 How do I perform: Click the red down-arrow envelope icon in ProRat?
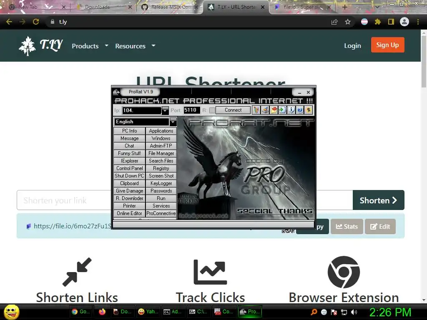pyautogui.click(x=274, y=110)
